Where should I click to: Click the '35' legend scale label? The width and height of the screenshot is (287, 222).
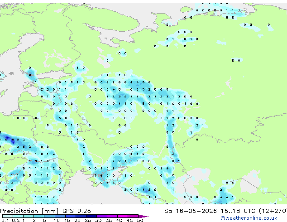109,220
